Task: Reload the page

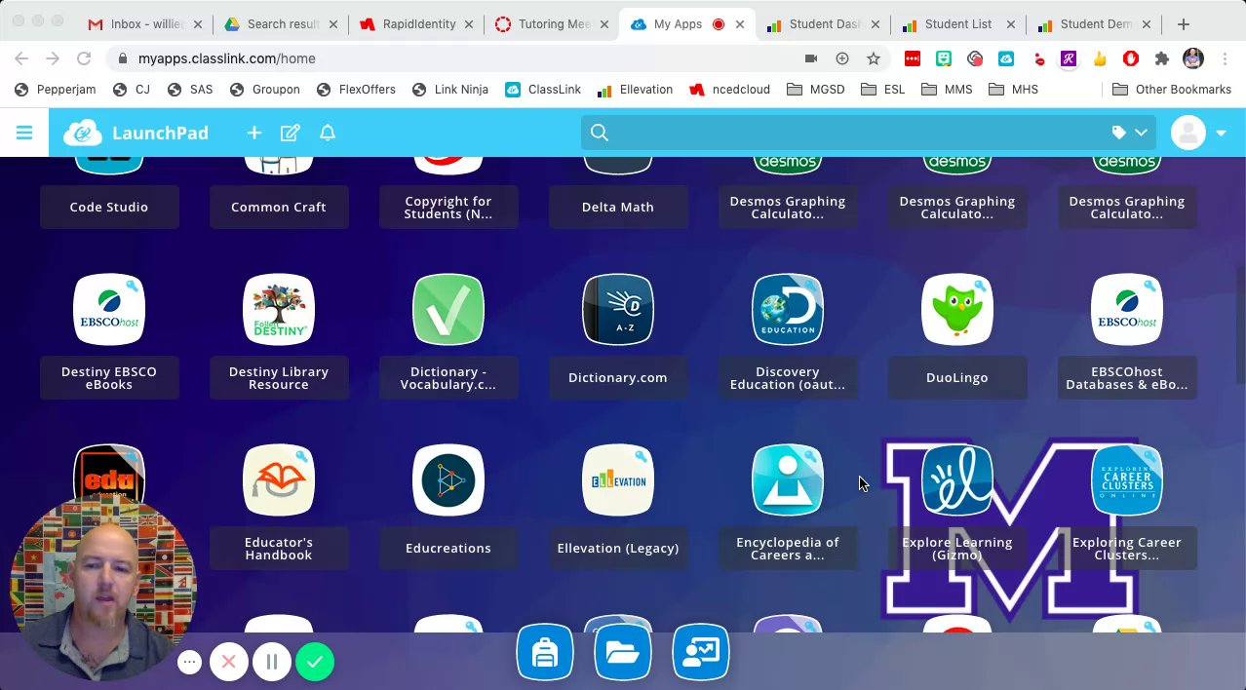Action: coord(84,58)
